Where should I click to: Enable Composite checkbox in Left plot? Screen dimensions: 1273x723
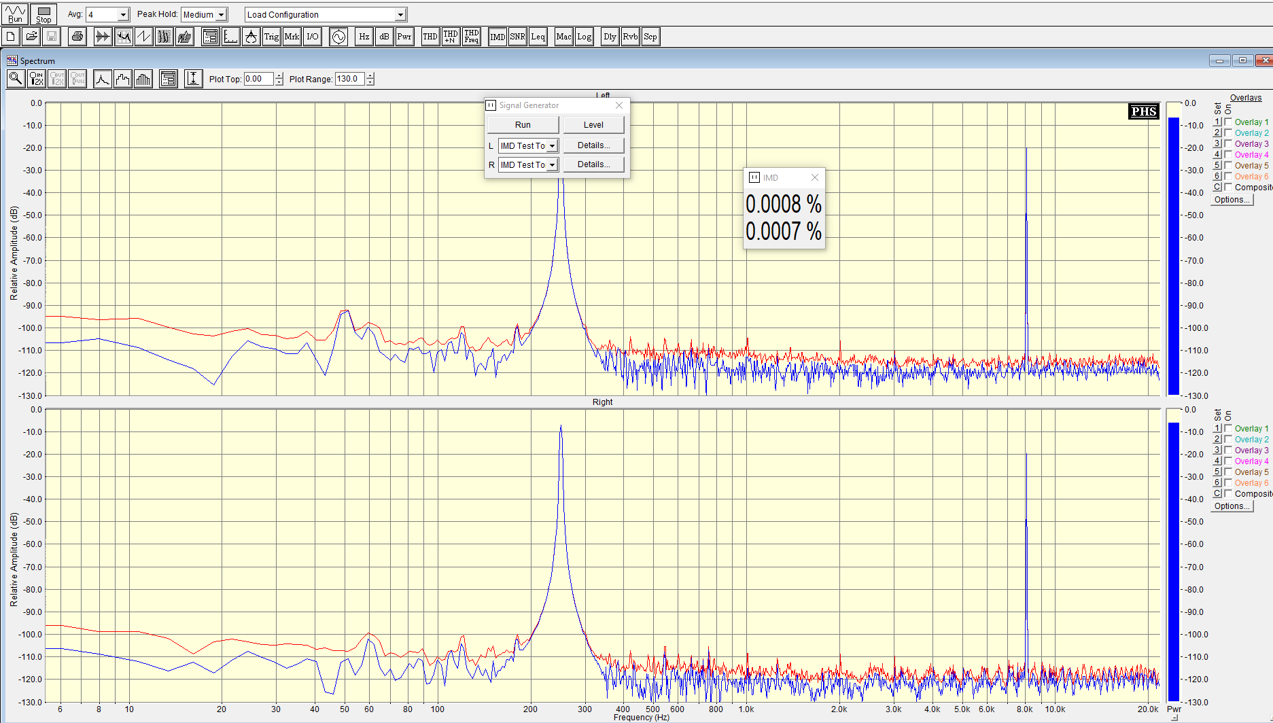click(x=1228, y=188)
